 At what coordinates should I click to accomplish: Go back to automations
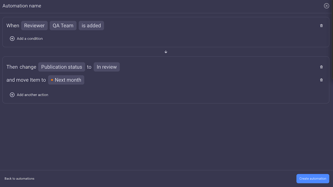point(19,178)
